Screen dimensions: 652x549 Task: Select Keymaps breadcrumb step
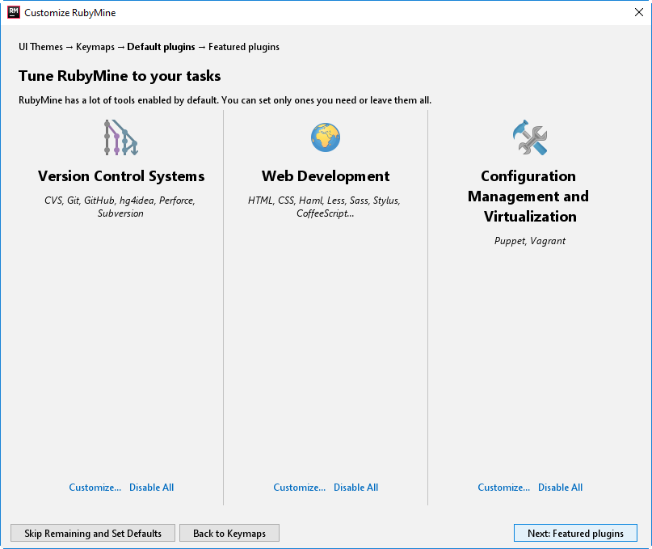[95, 47]
